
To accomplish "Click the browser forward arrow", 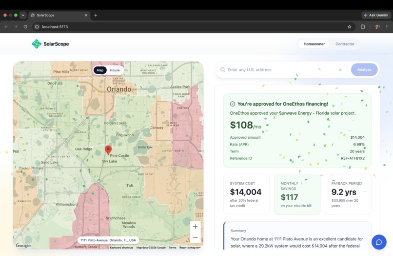I will pyautogui.click(x=16, y=27).
